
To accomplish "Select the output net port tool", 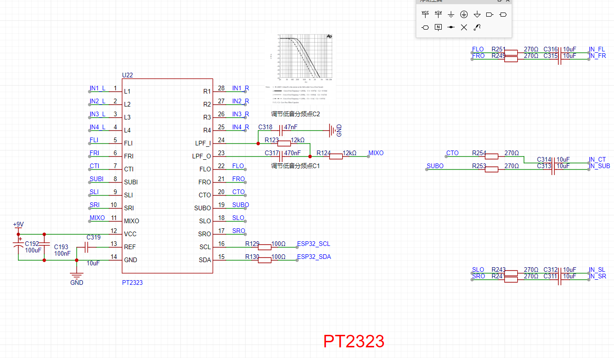I will 503,14.
